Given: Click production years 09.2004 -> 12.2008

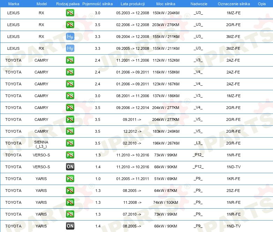Looking at the screenshot, I should (133, 37).
